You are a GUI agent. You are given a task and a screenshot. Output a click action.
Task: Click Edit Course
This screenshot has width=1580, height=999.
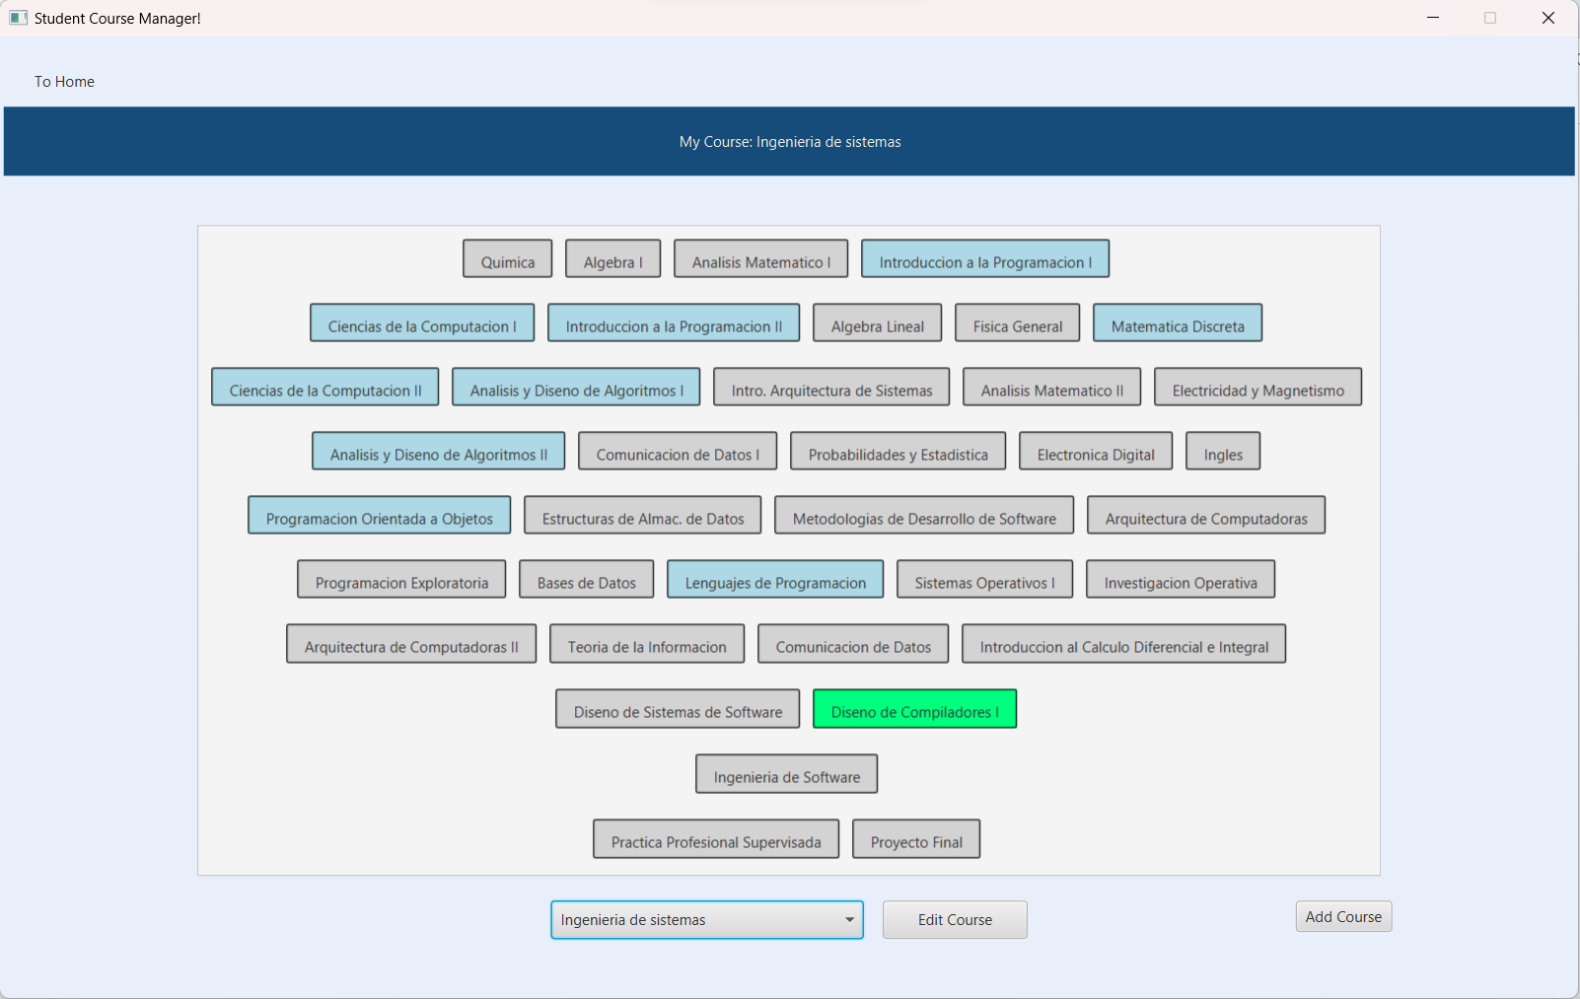953,919
